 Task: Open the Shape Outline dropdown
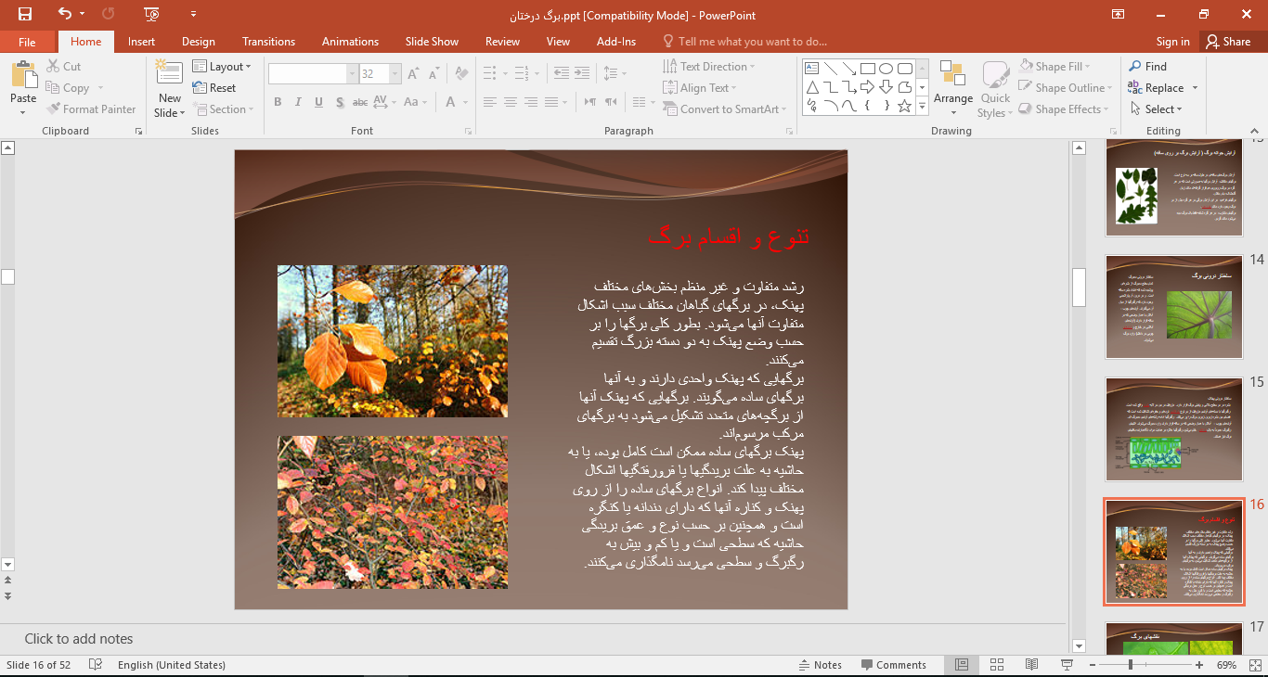point(1065,88)
